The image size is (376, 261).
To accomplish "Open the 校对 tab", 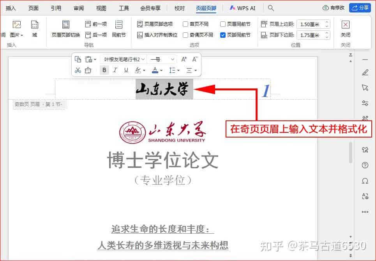I will pyautogui.click(x=179, y=8).
